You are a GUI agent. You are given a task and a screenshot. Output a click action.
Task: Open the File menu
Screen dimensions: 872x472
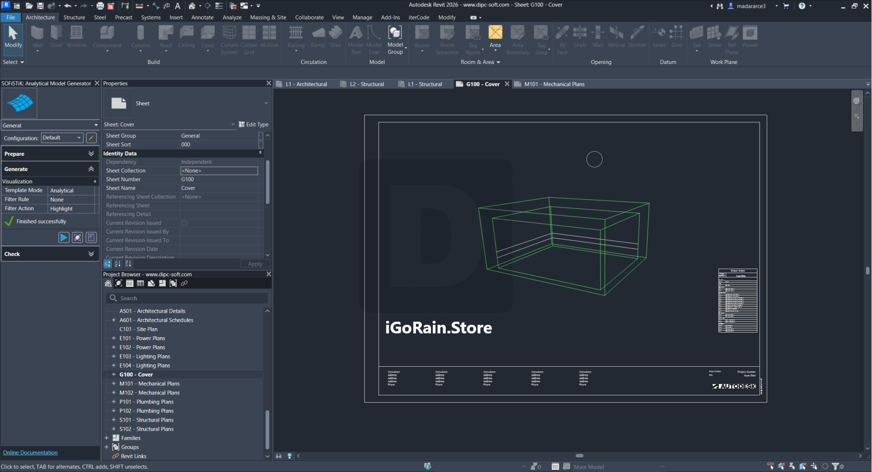click(11, 17)
